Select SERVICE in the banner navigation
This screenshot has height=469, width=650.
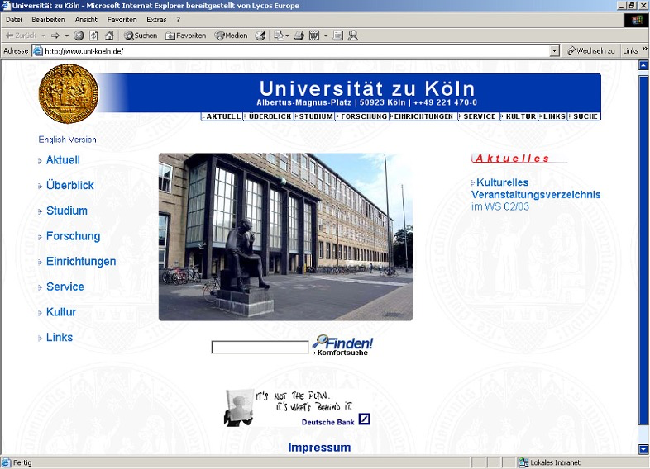[478, 116]
